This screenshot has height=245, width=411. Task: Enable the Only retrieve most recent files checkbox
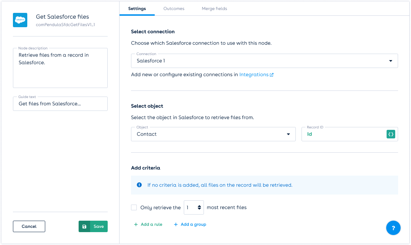click(134, 207)
